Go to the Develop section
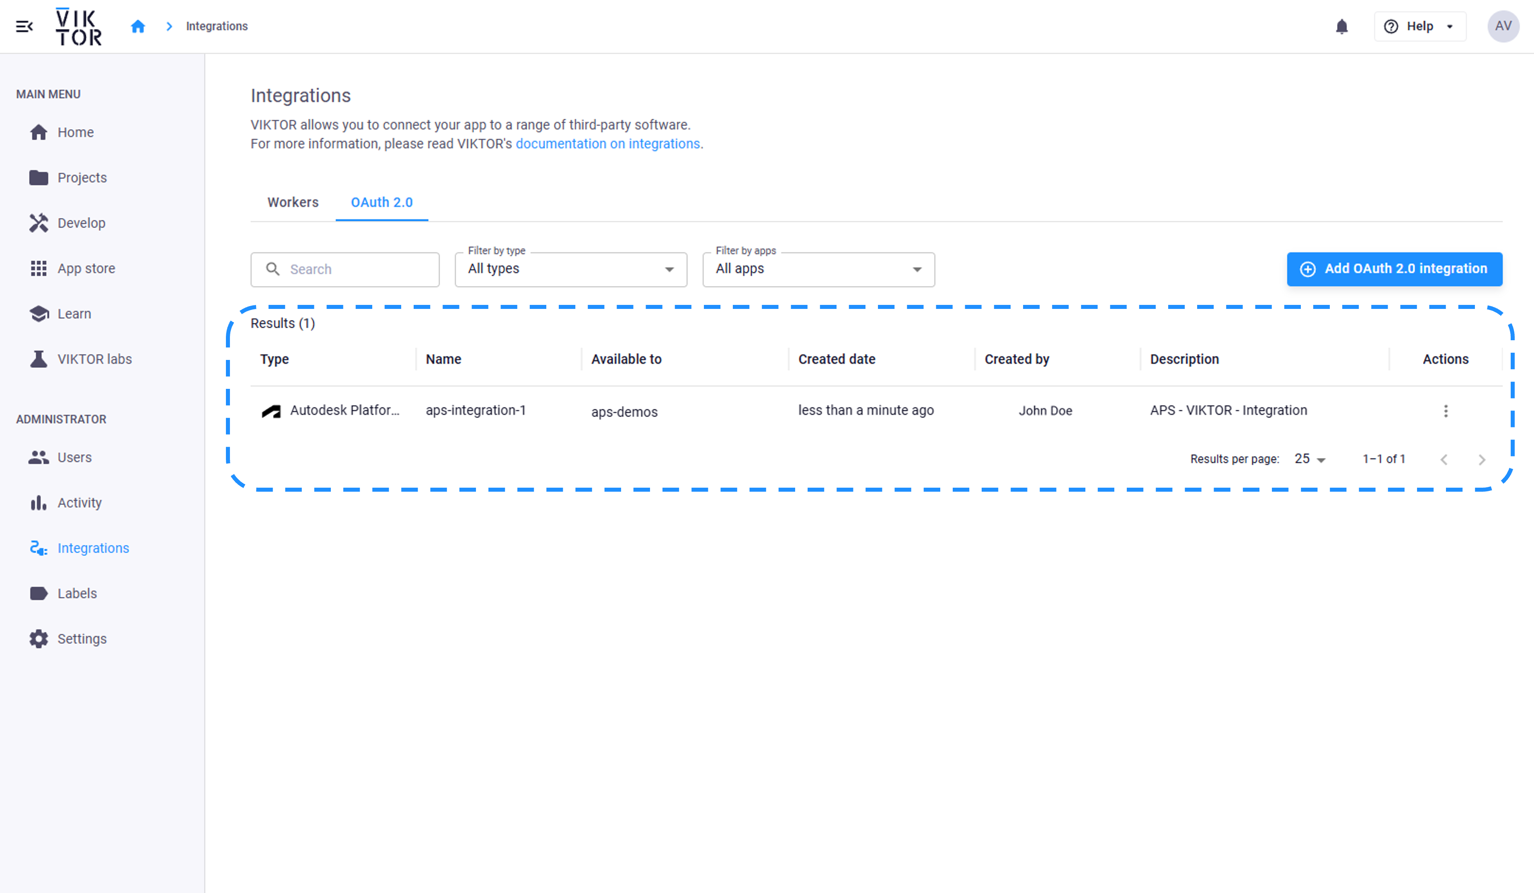The image size is (1534, 893). (x=81, y=223)
